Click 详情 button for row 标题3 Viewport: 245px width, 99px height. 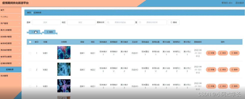point(211,86)
